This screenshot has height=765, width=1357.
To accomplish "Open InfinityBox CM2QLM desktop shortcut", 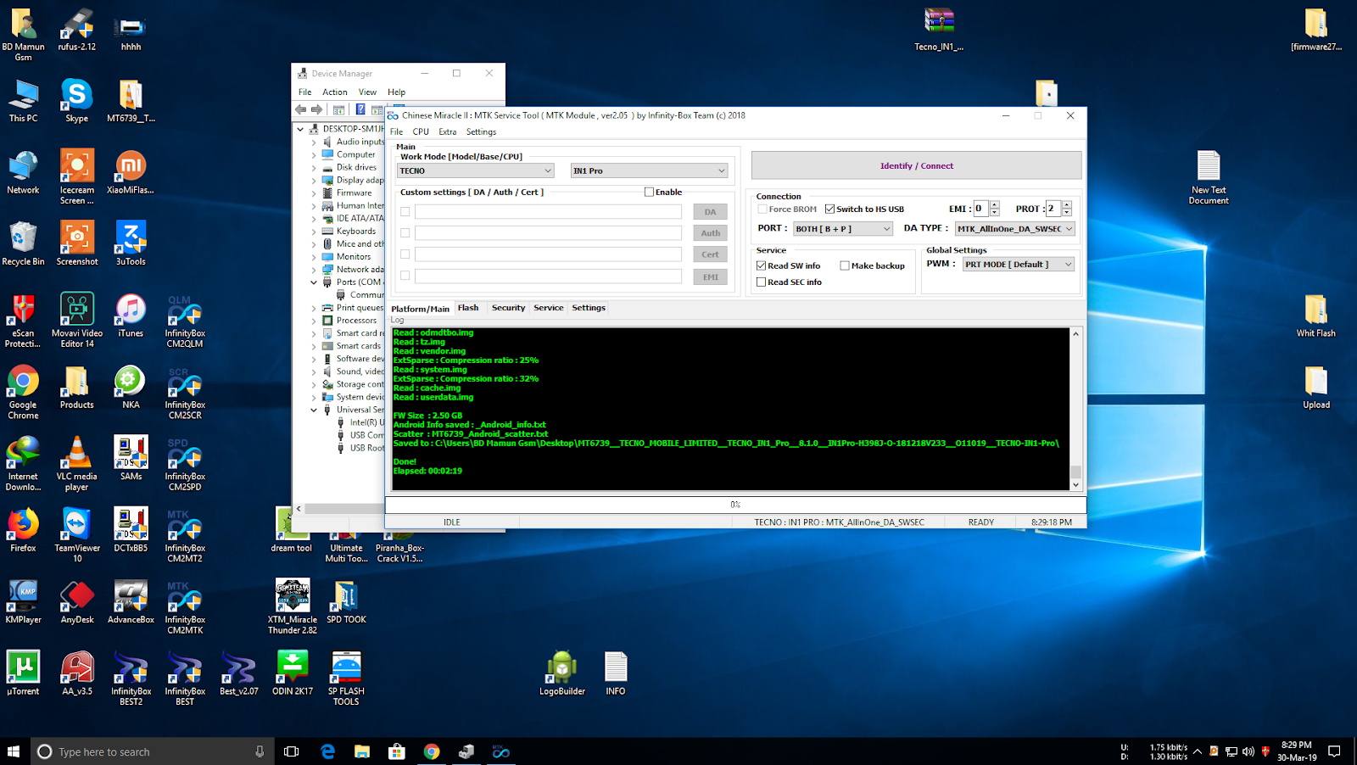I will [185, 321].
